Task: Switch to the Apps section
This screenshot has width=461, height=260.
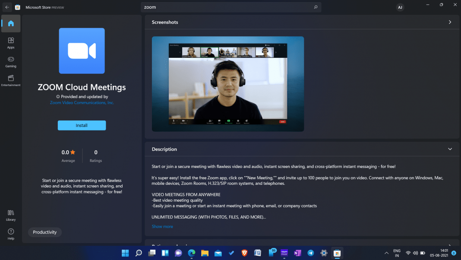Action: [x=11, y=42]
